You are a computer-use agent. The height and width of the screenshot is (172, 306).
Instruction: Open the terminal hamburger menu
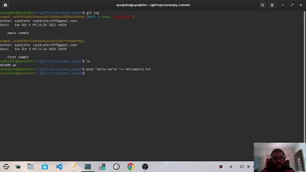(x=272, y=5)
